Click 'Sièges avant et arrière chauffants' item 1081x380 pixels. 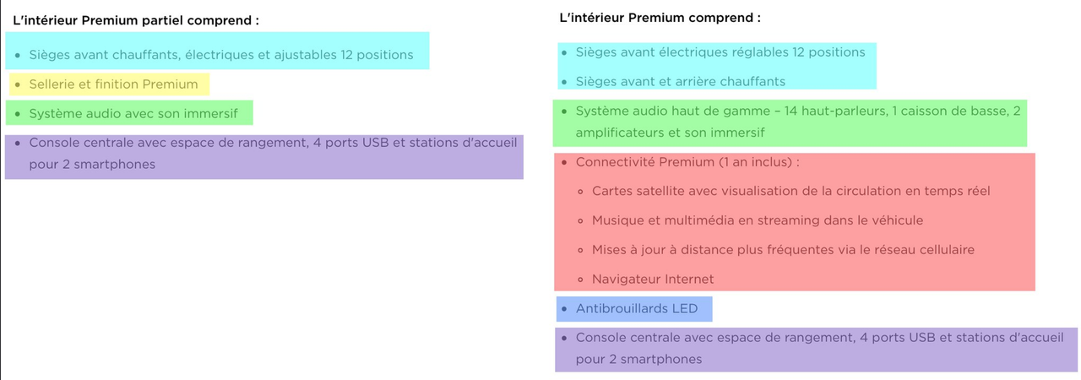point(681,82)
